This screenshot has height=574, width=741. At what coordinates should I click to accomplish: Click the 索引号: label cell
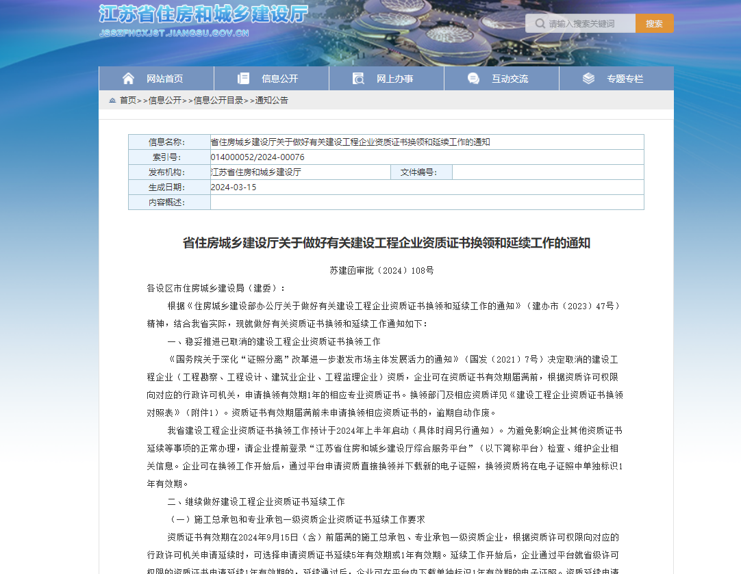click(x=169, y=157)
